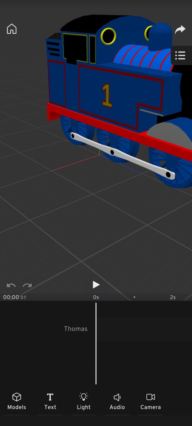Click the 2s mark on timeline ruler
The width and height of the screenshot is (192, 426).
coord(173,297)
